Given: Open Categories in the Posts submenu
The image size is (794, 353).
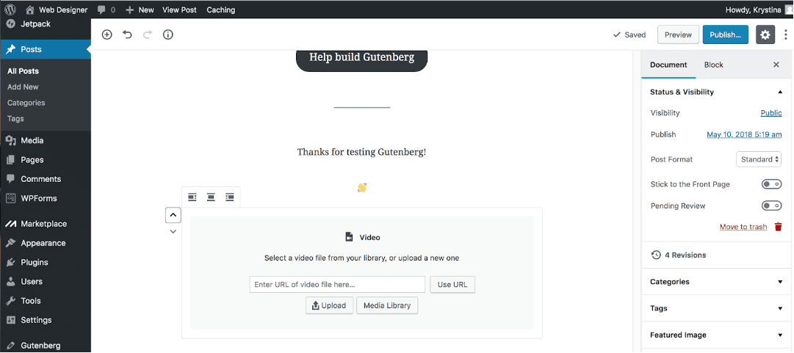Looking at the screenshot, I should 26,103.
